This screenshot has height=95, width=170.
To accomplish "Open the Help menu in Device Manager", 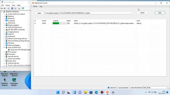I will (x=19, y=5).
